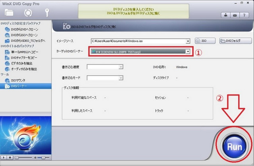The image size is (254, 166).
Task: Select DVDからISOへクローン in sidebar
Action: (x=25, y=35)
